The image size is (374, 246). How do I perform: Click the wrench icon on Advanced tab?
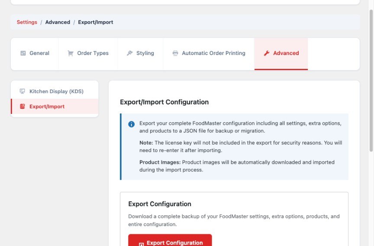pos(266,53)
